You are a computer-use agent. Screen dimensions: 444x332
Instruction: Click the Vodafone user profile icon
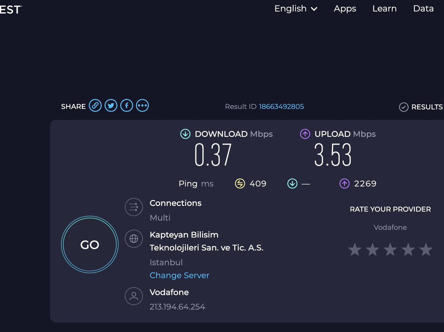[134, 296]
